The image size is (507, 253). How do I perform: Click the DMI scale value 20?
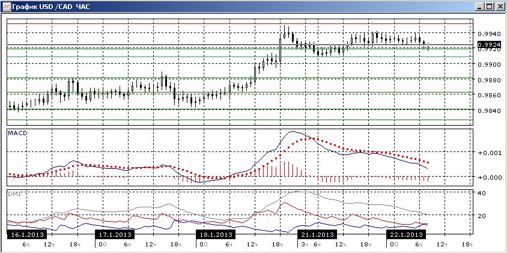481,216
